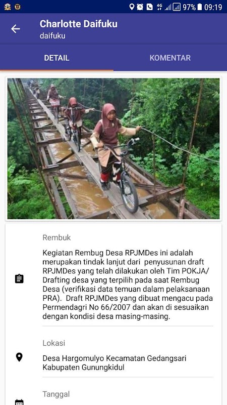
Task: Tap the battery icon in status bar
Action: [x=199, y=7]
